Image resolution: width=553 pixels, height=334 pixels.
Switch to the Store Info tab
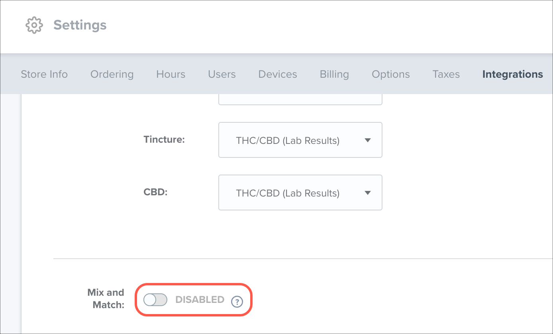click(x=44, y=74)
